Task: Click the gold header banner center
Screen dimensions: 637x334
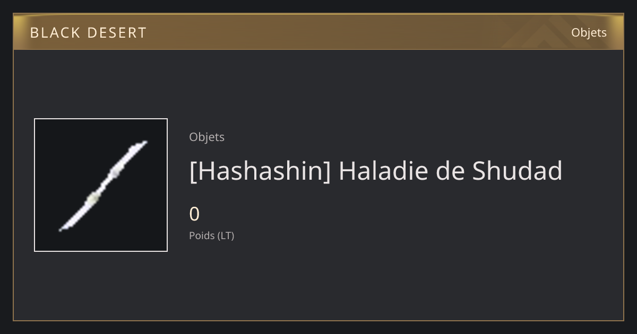Action: click(x=318, y=32)
